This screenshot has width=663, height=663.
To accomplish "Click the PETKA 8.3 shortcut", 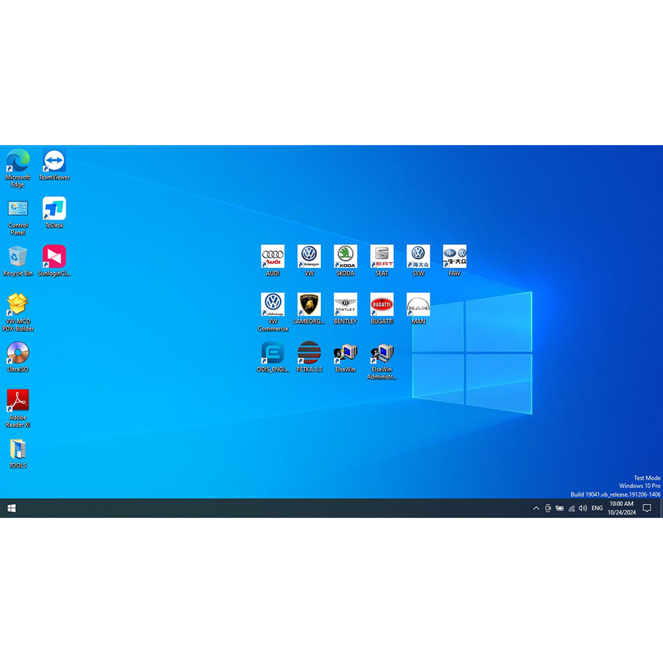I will tap(309, 357).
